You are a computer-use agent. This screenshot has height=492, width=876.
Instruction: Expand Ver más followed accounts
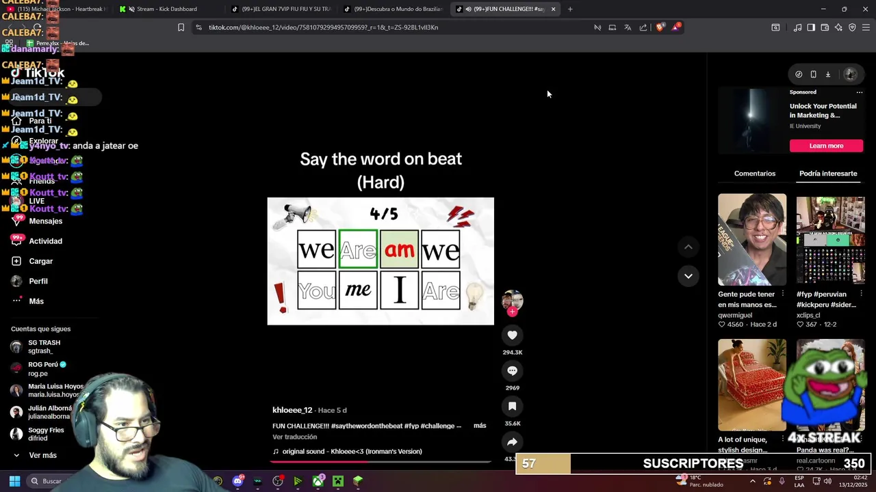[42, 455]
